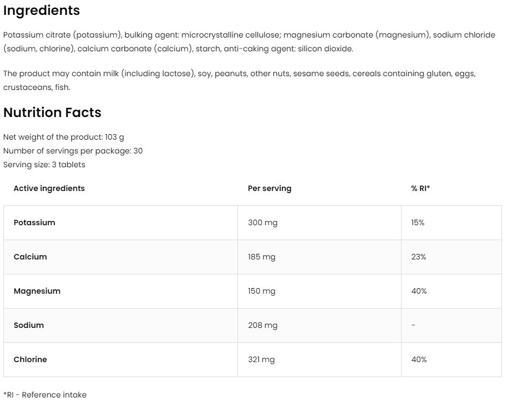Click the 300 mg potassium value
This screenshot has height=403, width=507.
263,222
